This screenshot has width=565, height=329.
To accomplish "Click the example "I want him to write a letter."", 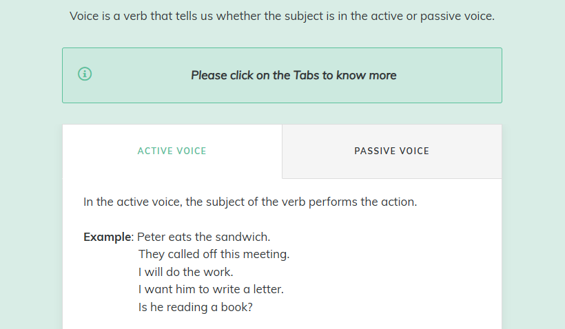I will 211,290.
